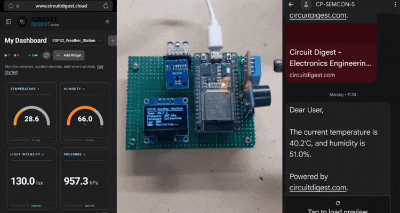Click the plus button next to dashboard dropdown
This screenshot has width=400, height=213.
[x=113, y=40]
